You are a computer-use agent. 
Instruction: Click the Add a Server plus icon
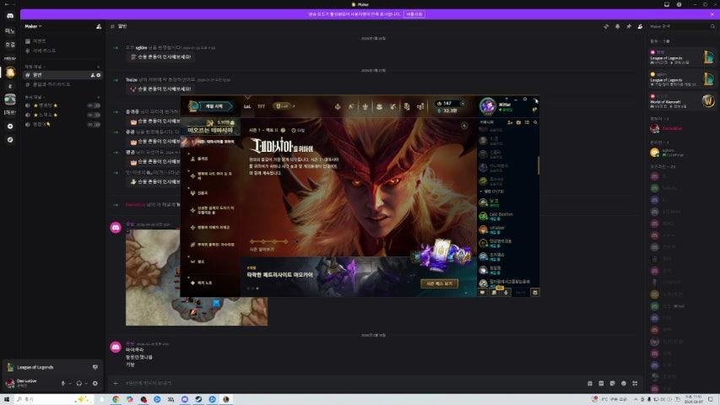click(x=10, y=126)
